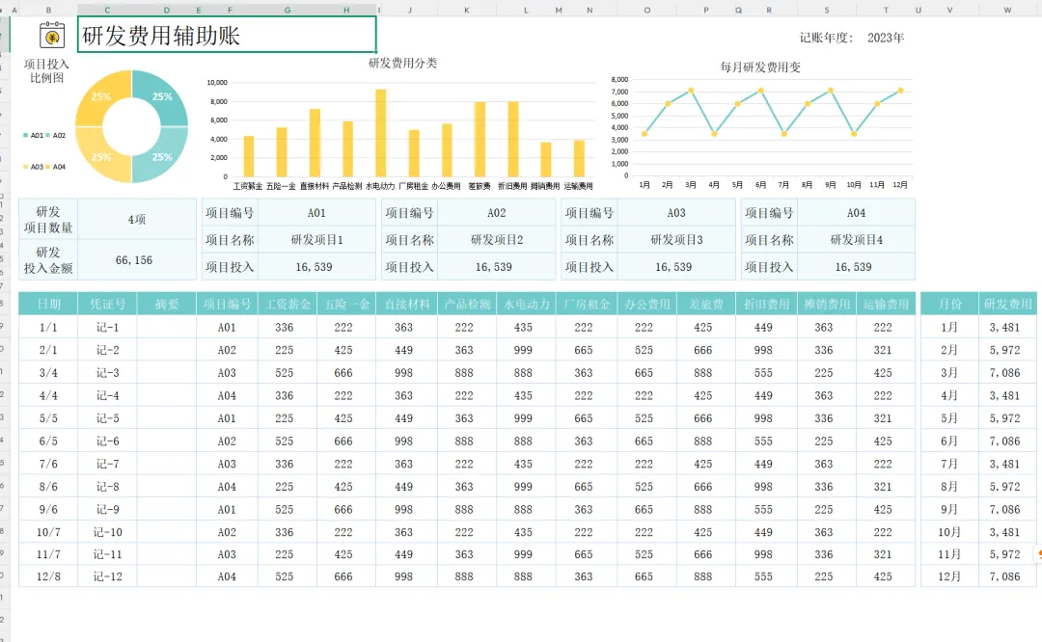This screenshot has width=1042, height=642.
Task: Click the 厂房租金 table column header
Action: [587, 304]
